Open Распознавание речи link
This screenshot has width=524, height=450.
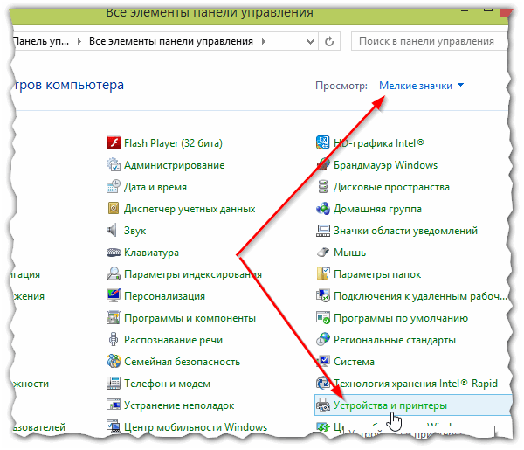tap(173, 340)
